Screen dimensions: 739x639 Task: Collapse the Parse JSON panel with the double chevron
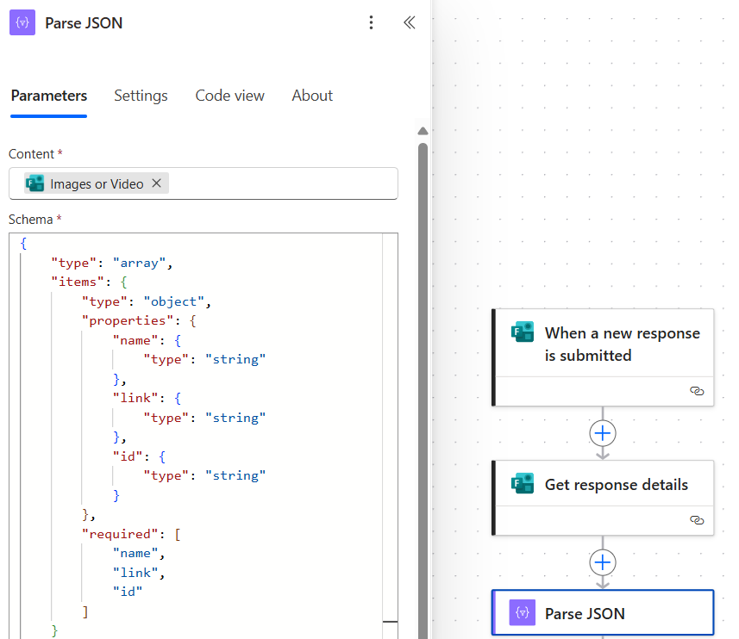coord(410,22)
